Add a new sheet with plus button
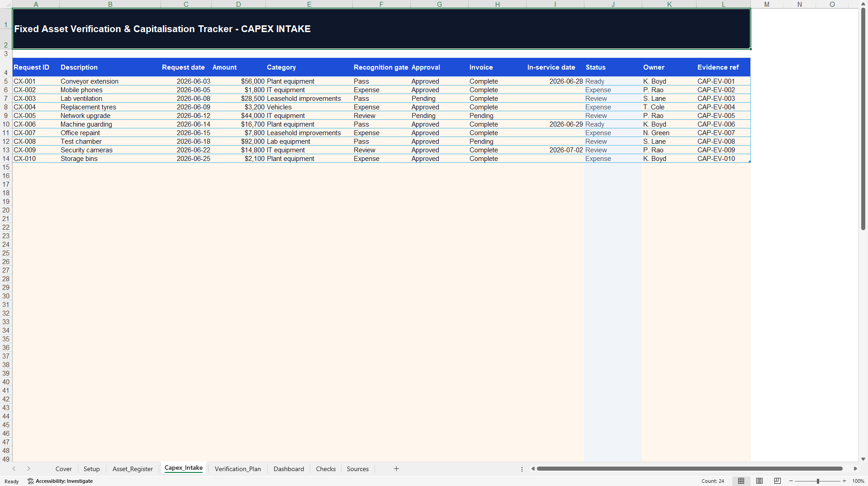Screen dimensions: 868x486 (396, 469)
